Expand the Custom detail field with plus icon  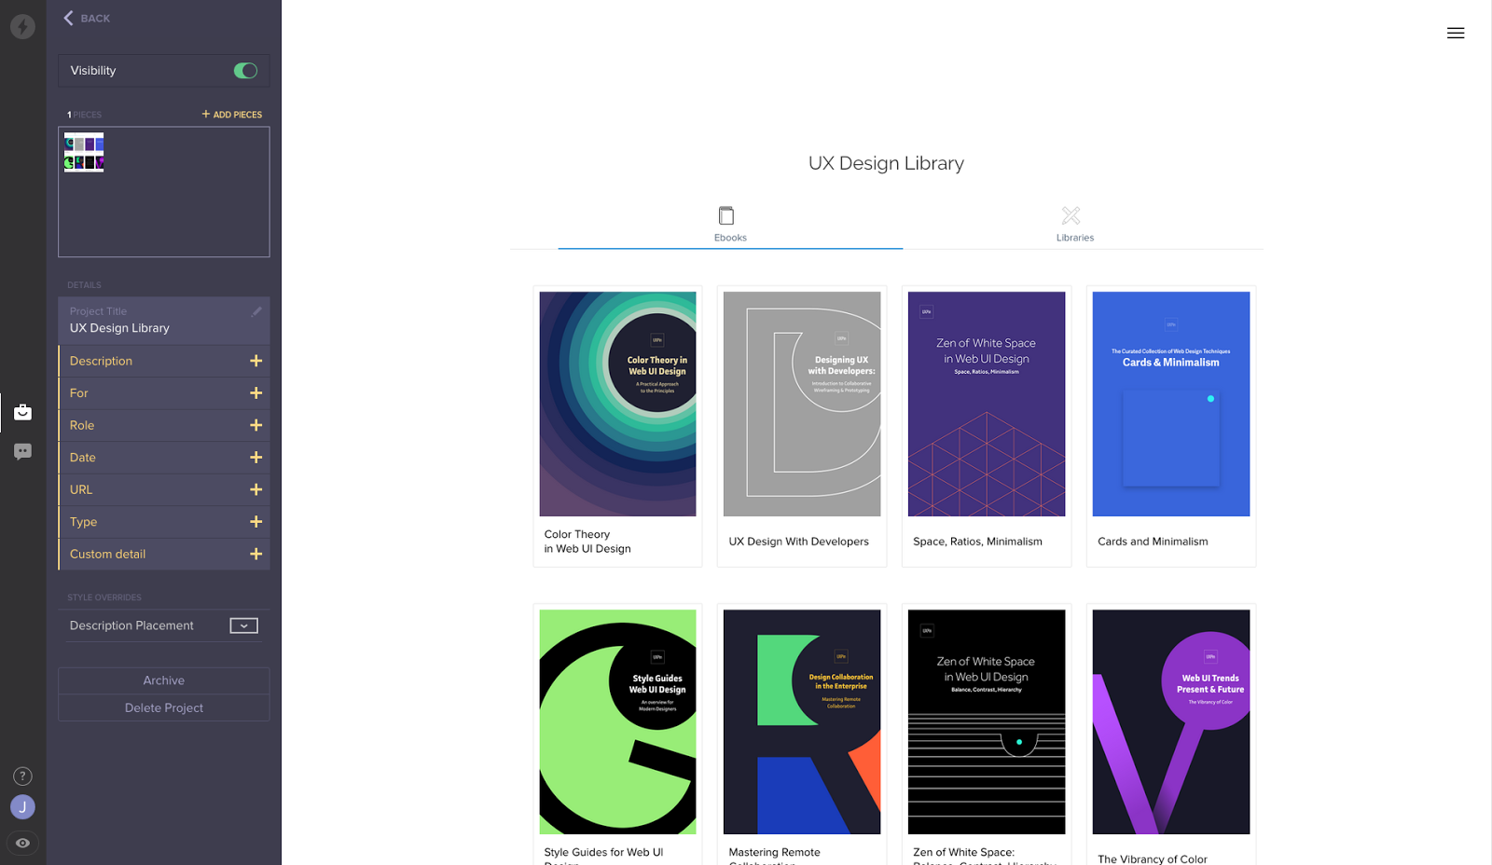256,554
